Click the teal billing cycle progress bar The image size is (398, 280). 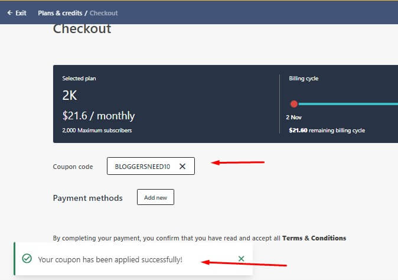point(348,104)
